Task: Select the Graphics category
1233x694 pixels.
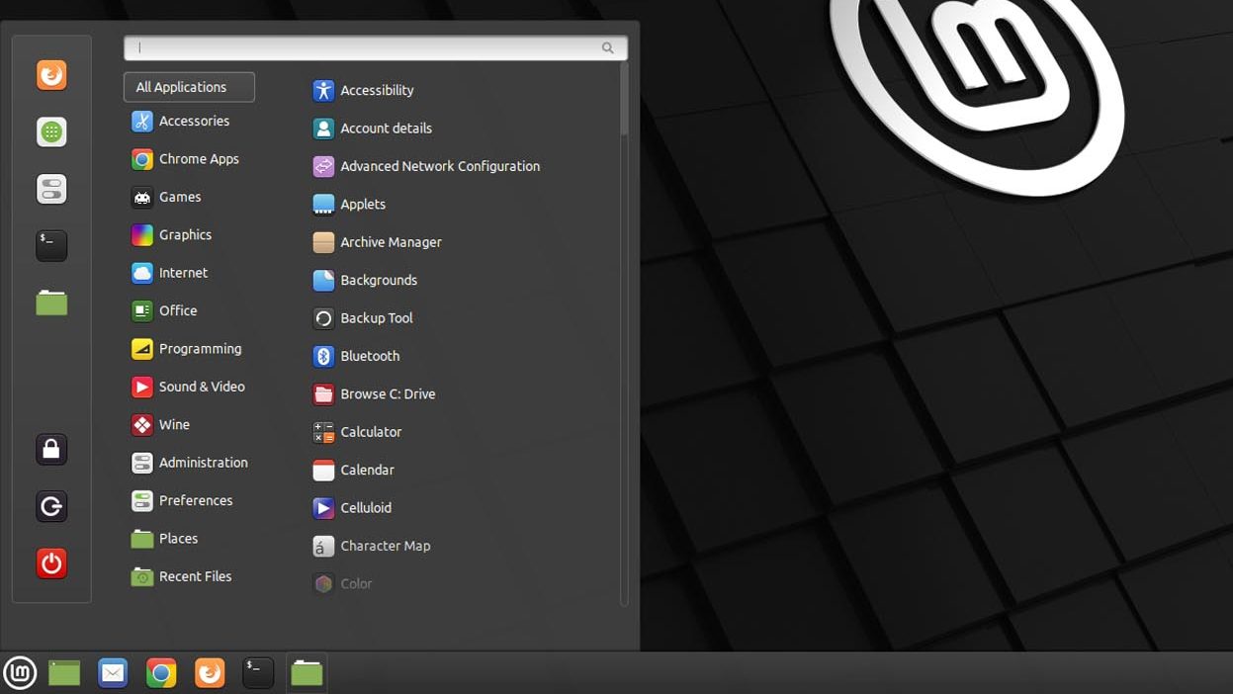Action: (x=185, y=234)
